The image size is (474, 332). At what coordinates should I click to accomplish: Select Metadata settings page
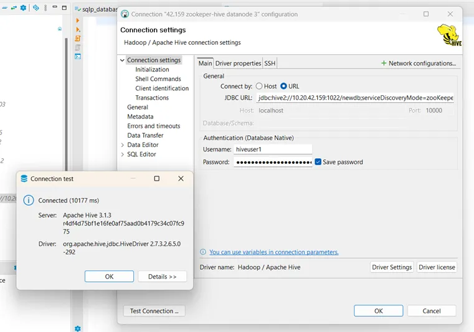[x=140, y=116]
